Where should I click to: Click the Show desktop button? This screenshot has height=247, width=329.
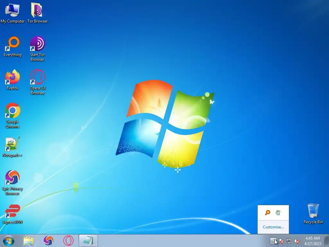click(x=327, y=241)
